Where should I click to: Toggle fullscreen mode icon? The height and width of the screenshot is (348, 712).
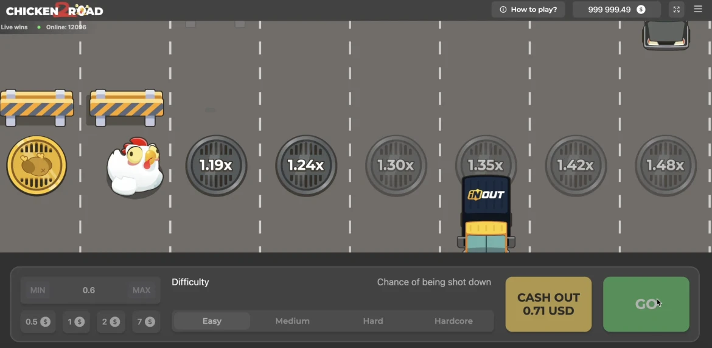(676, 10)
